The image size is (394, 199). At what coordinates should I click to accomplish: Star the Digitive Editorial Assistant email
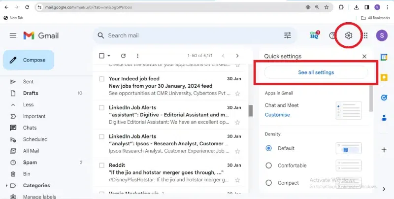[x=237, y=122]
